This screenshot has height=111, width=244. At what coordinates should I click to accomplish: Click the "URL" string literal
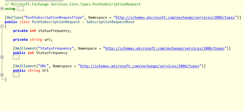pos(44,66)
